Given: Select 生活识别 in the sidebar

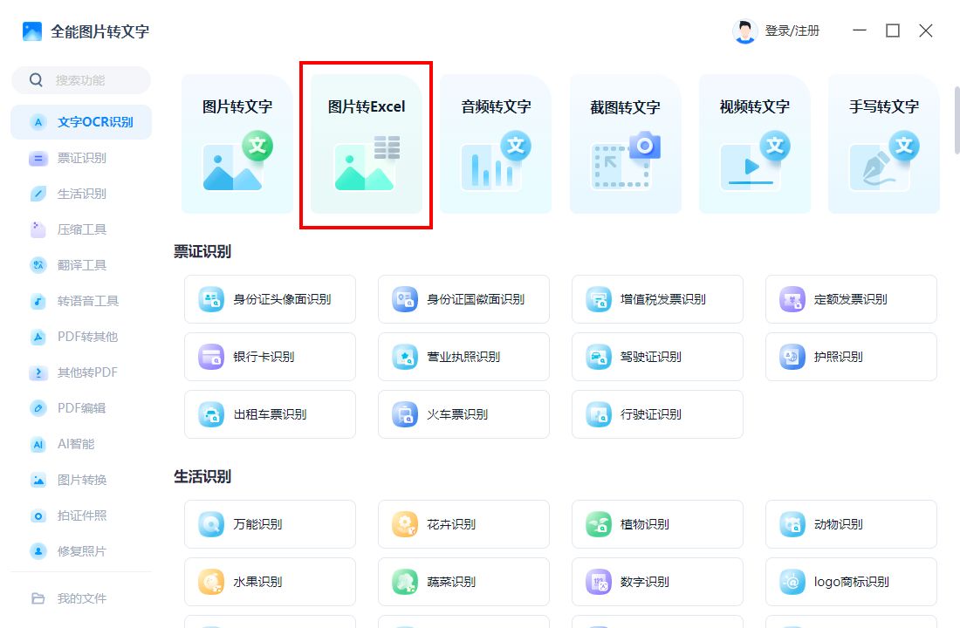Looking at the screenshot, I should (81, 194).
